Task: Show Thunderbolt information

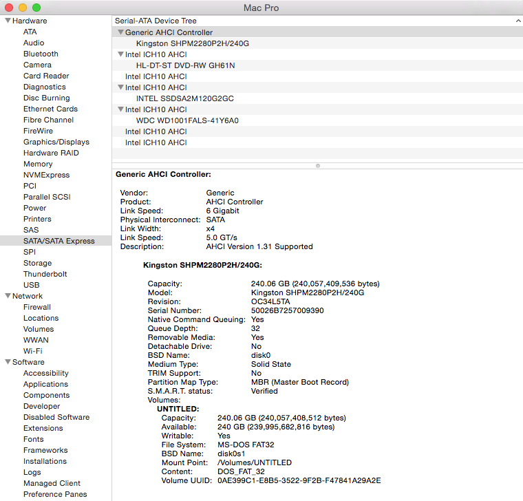Action: (45, 274)
